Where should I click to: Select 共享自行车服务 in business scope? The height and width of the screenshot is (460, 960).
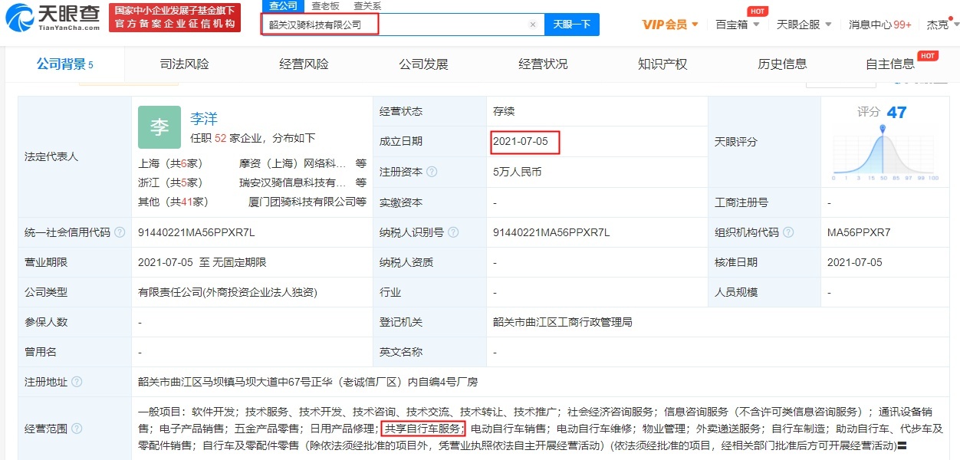point(422,429)
